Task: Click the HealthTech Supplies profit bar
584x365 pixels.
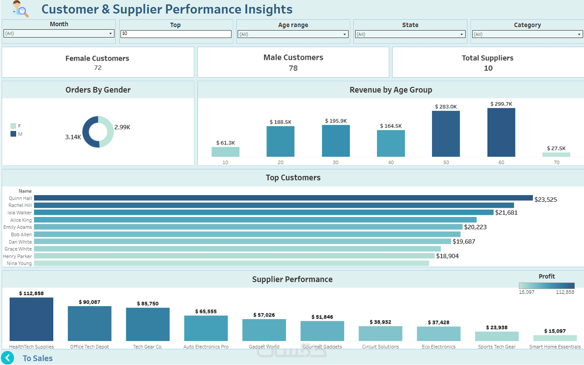Action: coord(31,319)
